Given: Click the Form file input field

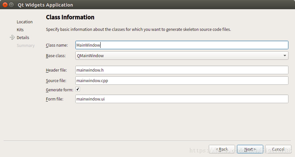Looking at the screenshot, I should (x=182, y=99).
